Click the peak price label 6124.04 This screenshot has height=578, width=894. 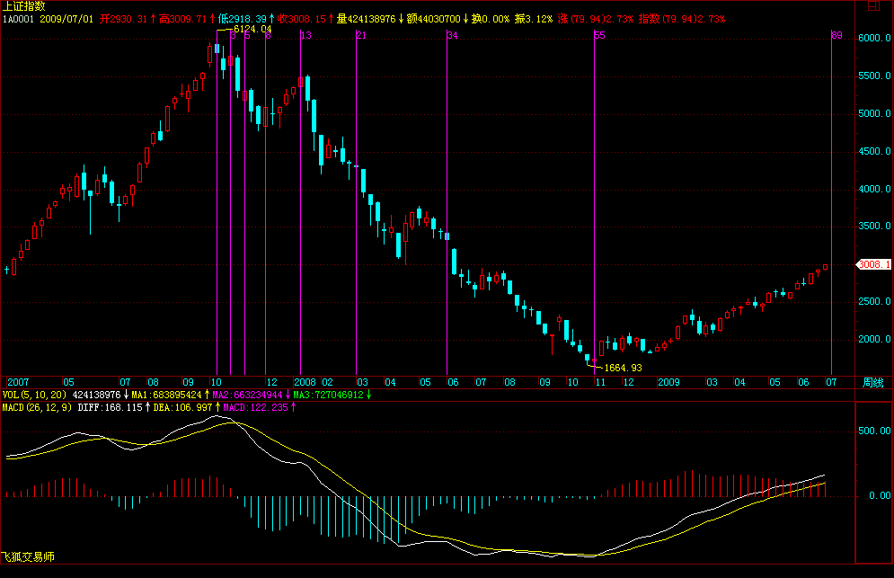click(252, 29)
